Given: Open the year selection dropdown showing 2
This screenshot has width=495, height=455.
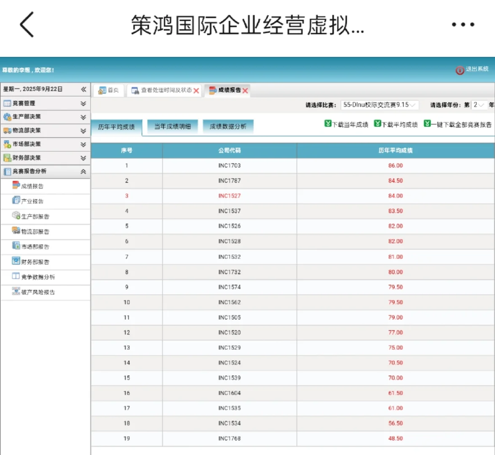Looking at the screenshot, I should pos(479,105).
